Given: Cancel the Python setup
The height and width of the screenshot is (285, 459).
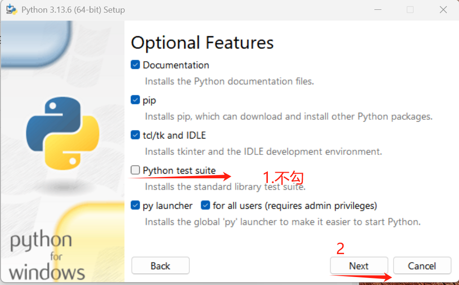Looking at the screenshot, I should pos(422,266).
